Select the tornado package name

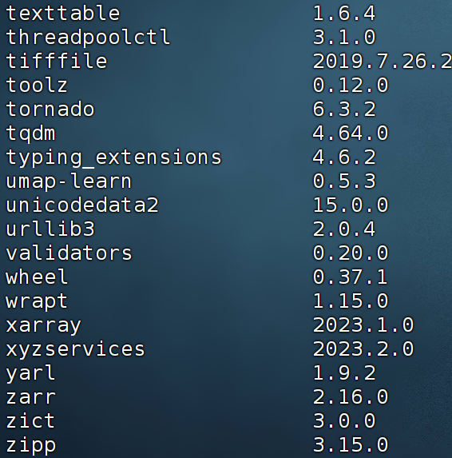tap(50, 110)
